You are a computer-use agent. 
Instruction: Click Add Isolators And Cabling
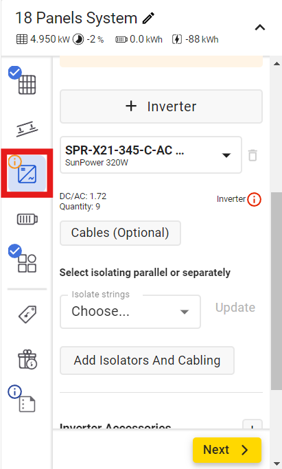point(147,361)
